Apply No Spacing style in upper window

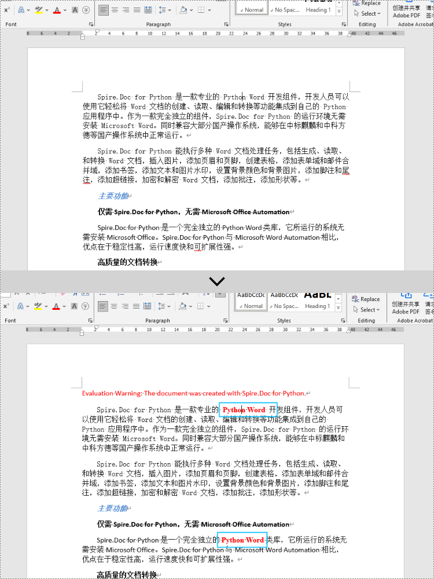tap(284, 10)
